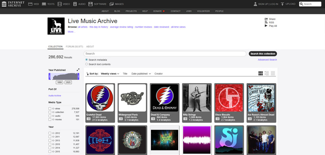Browse this day in history link
The image size is (325, 155).
[99, 27]
